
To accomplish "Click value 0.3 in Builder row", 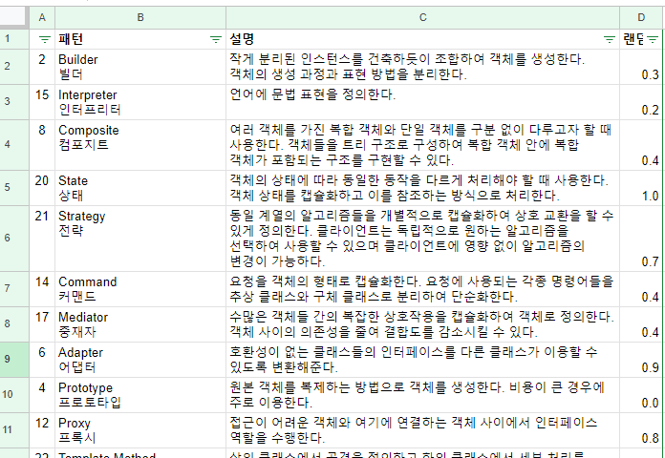I will point(641,67).
